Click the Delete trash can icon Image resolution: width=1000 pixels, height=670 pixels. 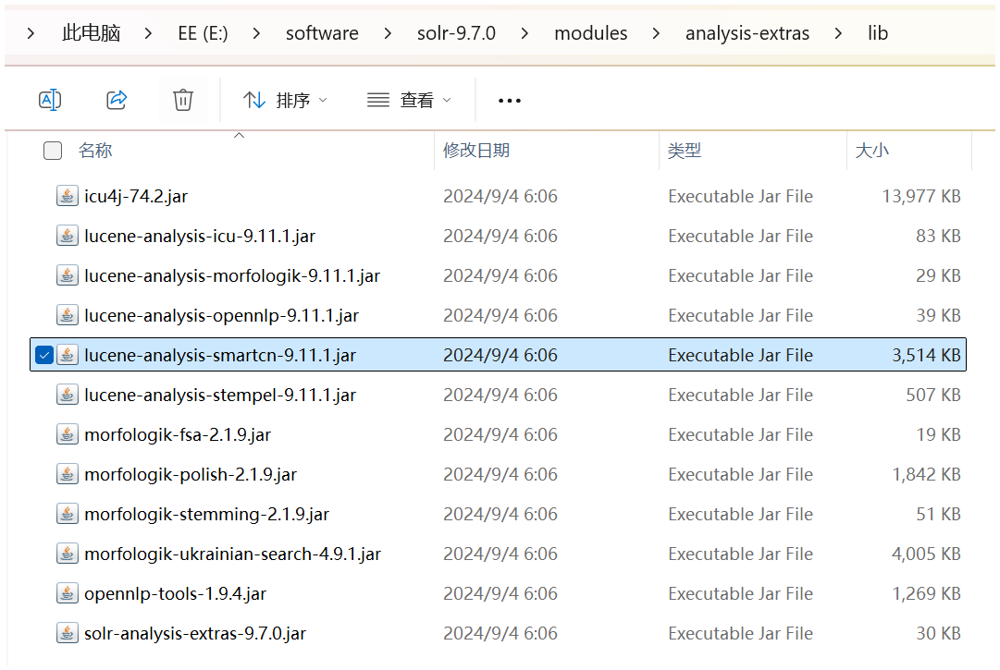click(x=183, y=100)
